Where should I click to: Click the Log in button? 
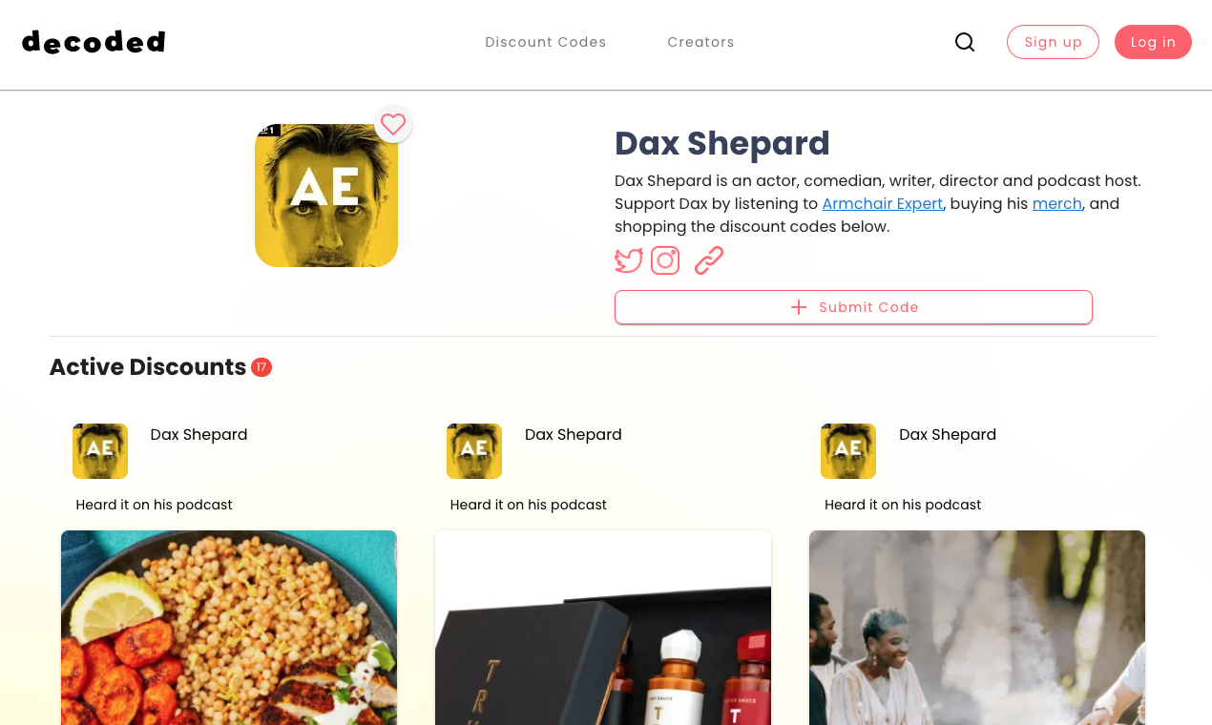[x=1153, y=42]
